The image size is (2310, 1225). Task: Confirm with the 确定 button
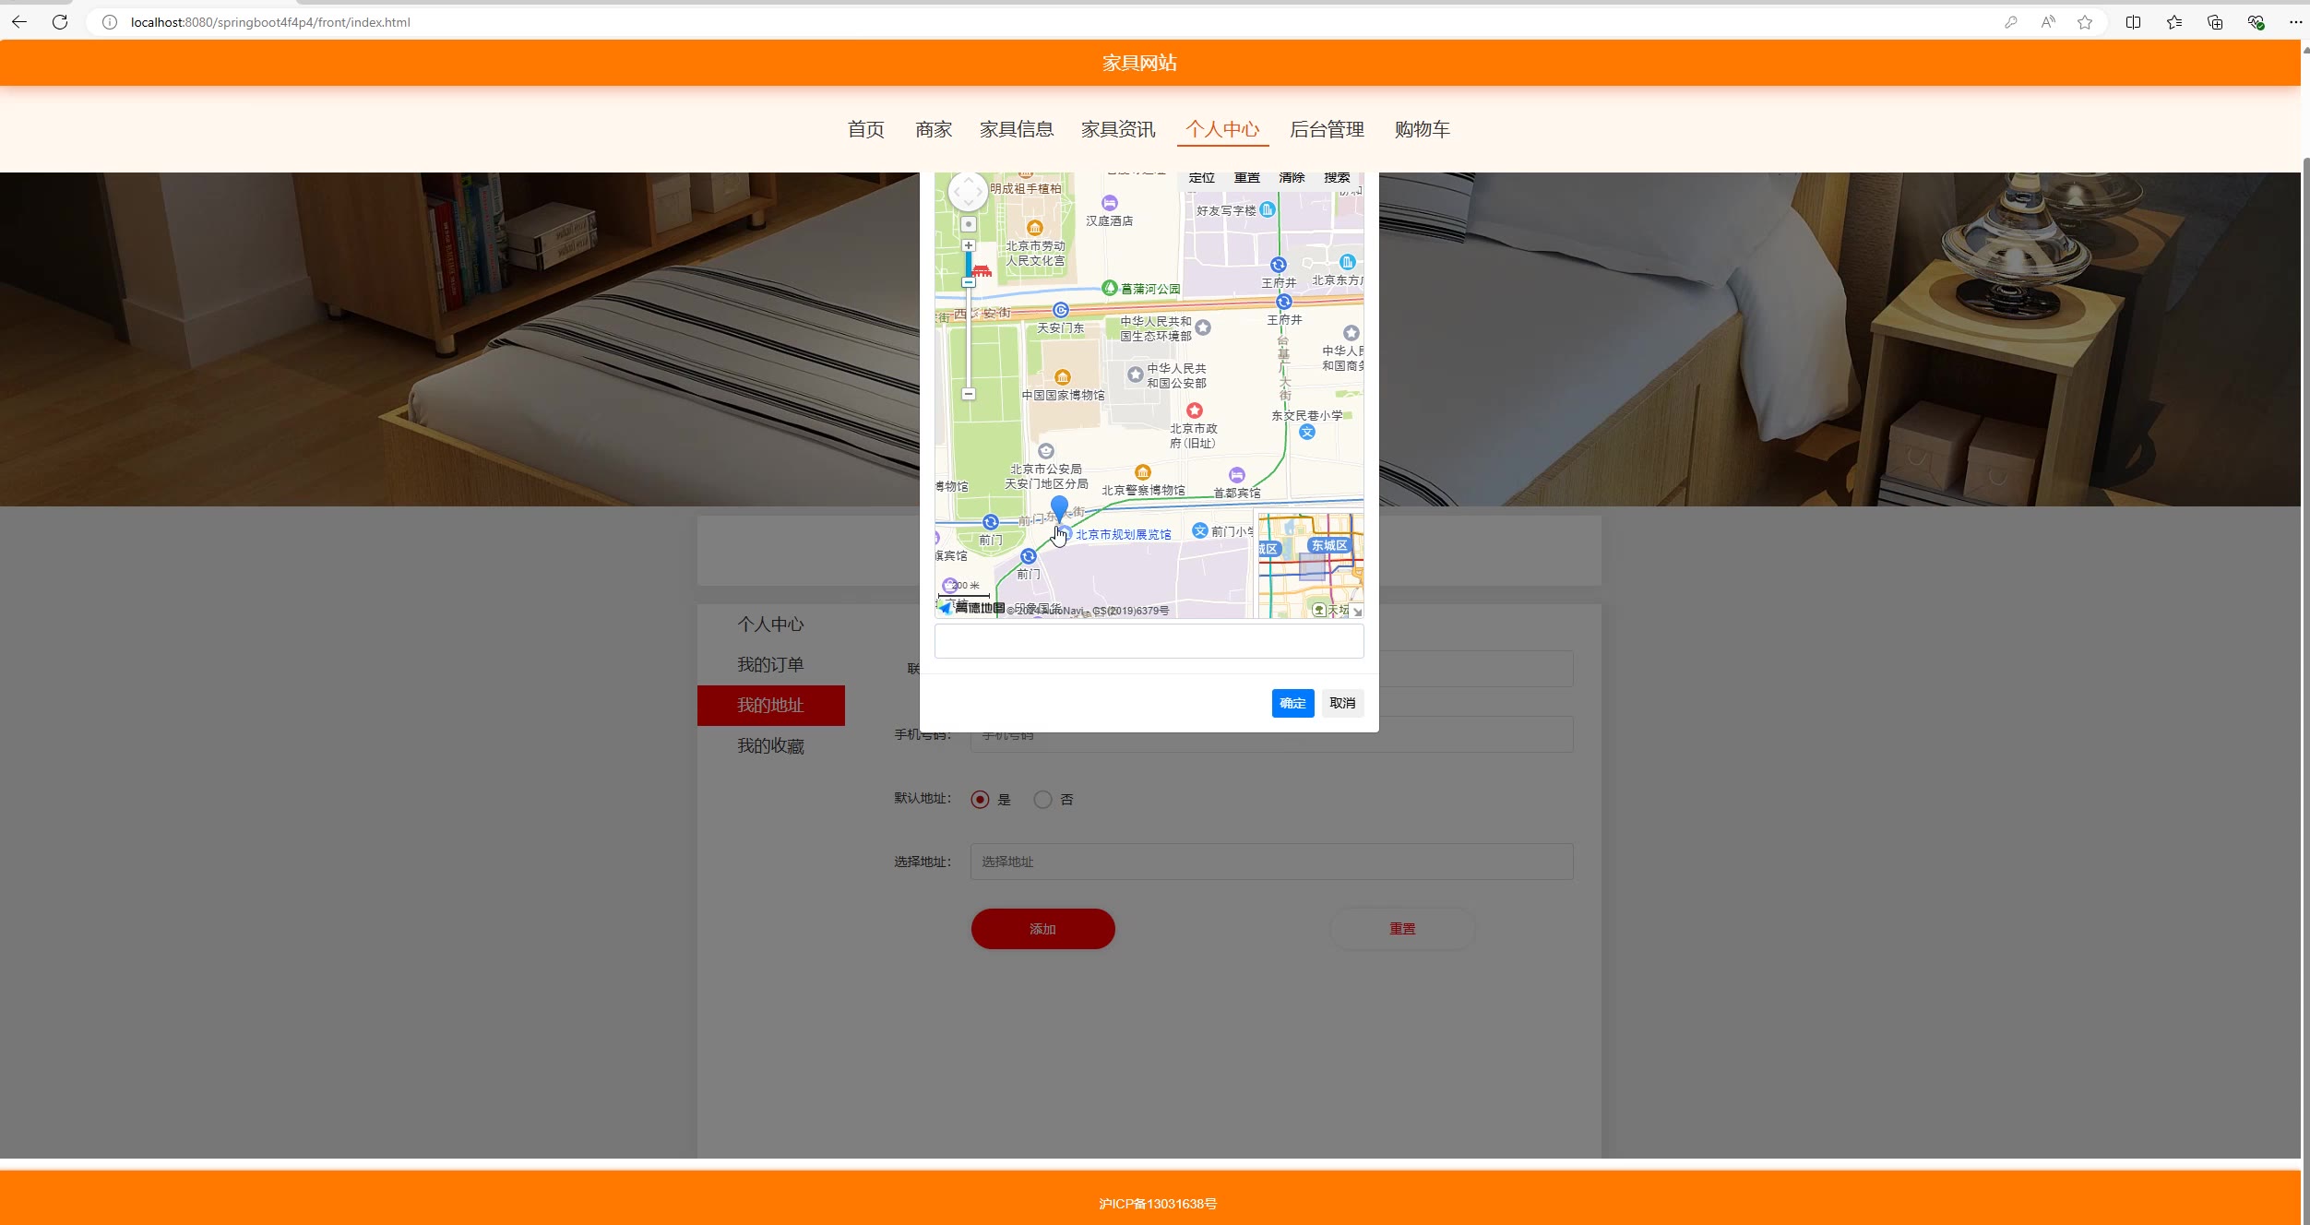point(1292,704)
